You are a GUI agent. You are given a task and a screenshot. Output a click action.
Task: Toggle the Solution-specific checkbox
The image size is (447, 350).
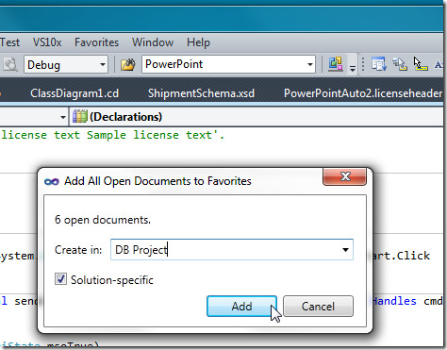tap(60, 279)
